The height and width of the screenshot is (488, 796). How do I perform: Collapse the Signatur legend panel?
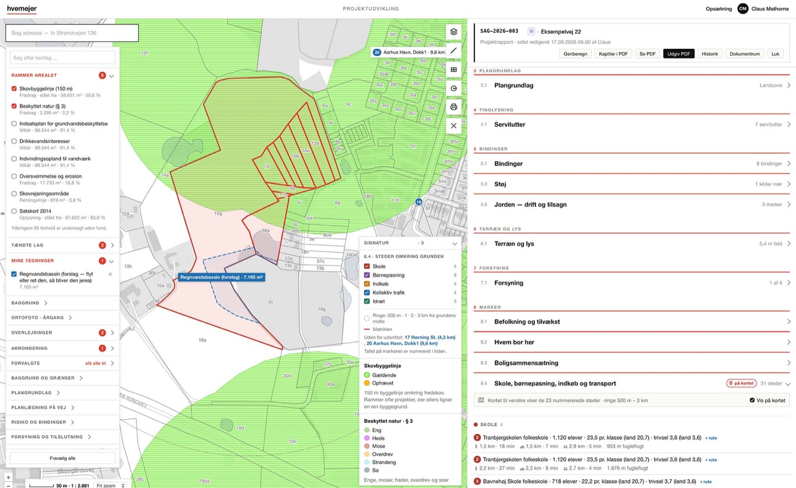[454, 244]
